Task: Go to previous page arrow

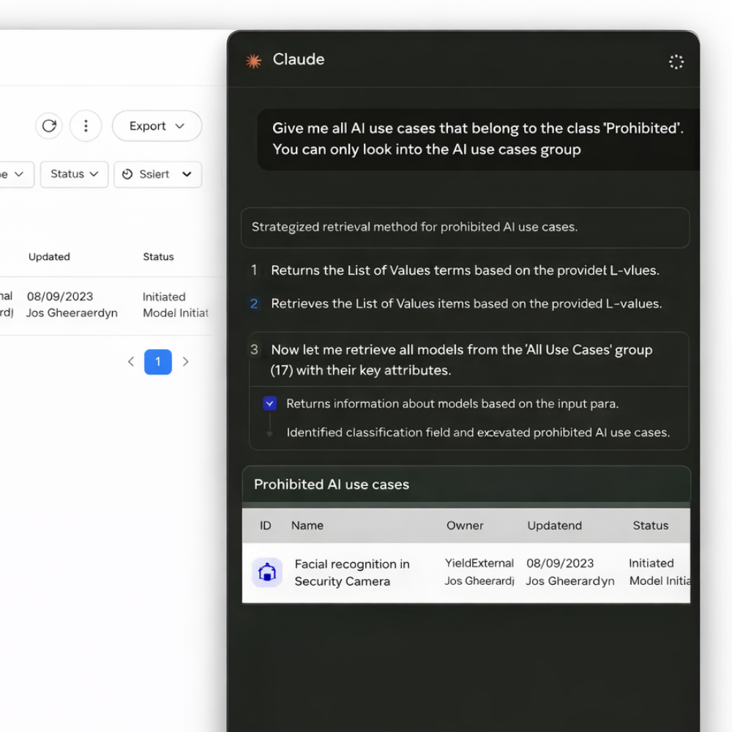Action: [131, 362]
